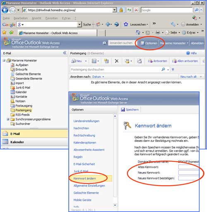Click the options list scrollbar up arrow
Image resolution: width=207 pixels, height=212 pixels.
(x=115, y=116)
